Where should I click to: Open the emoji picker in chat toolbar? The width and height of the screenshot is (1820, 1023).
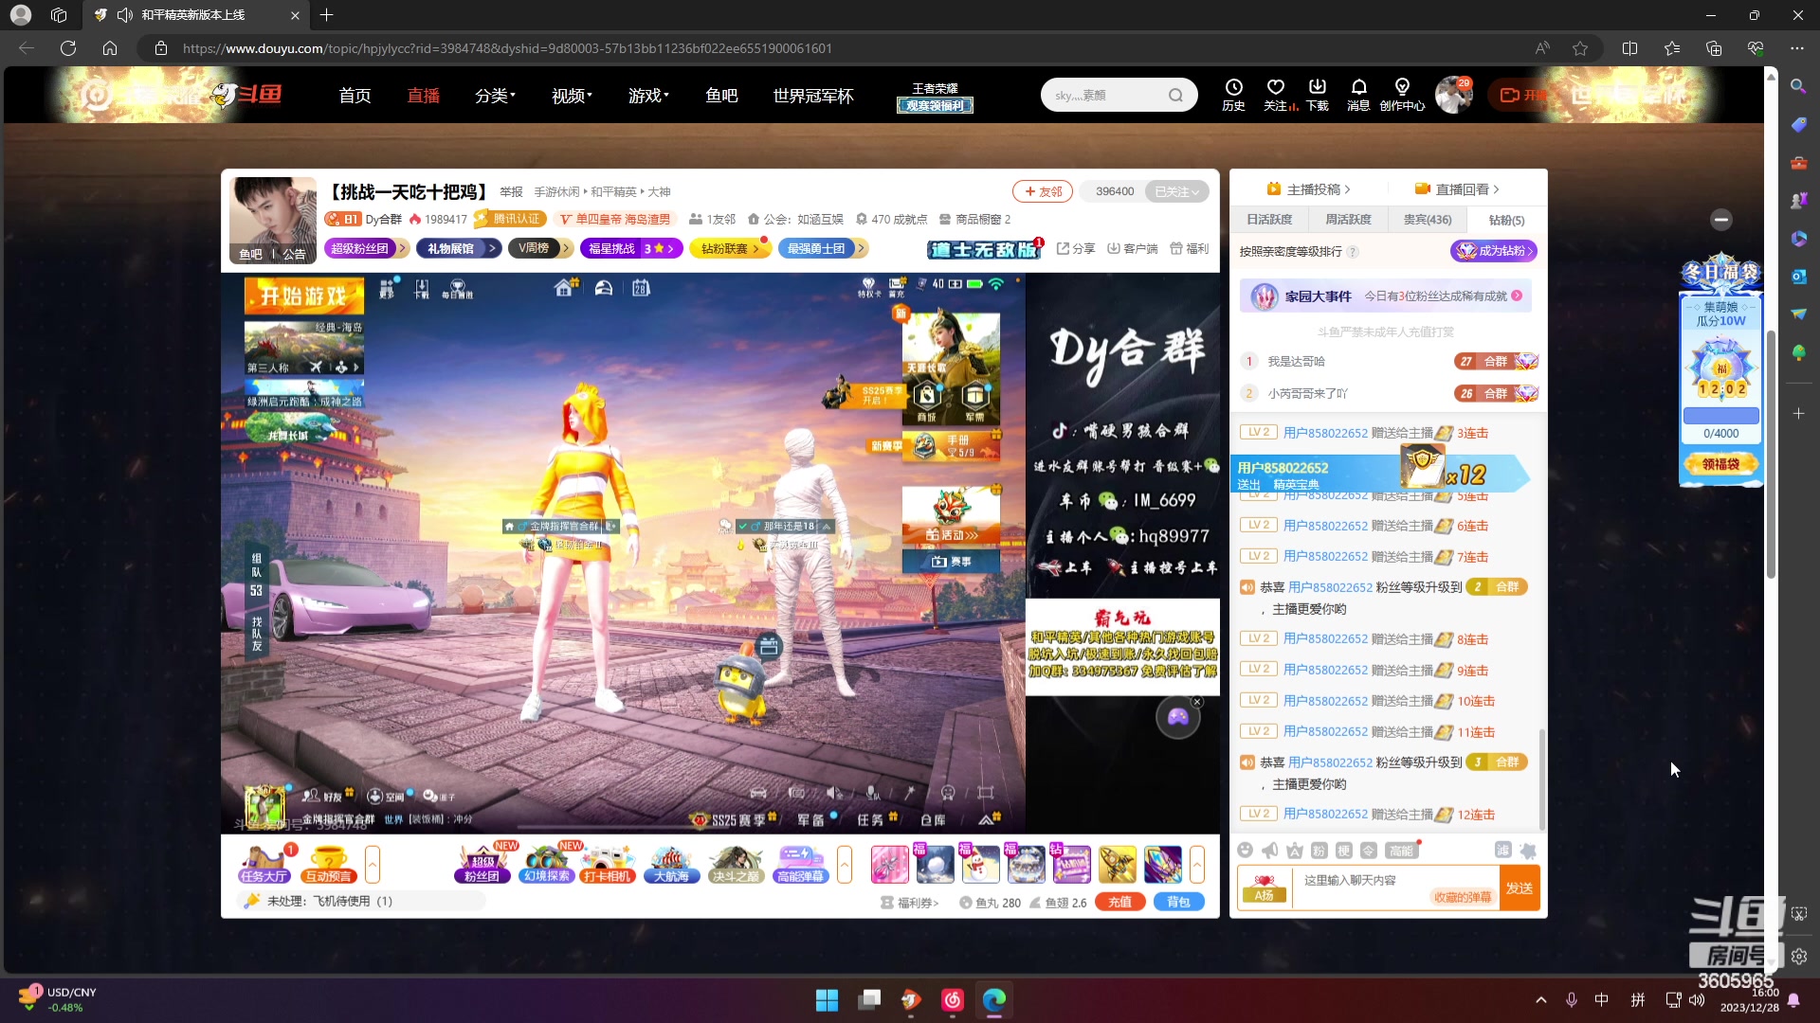click(1246, 851)
